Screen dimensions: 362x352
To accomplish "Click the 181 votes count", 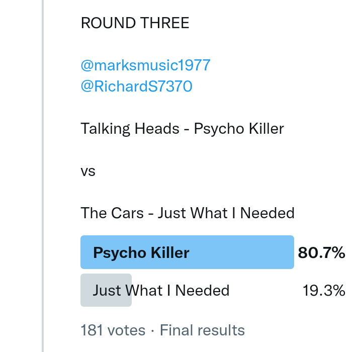I will pos(113,330).
